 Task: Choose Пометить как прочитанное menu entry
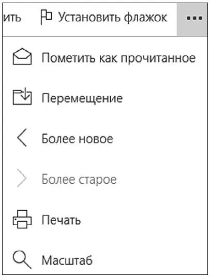[118, 58]
